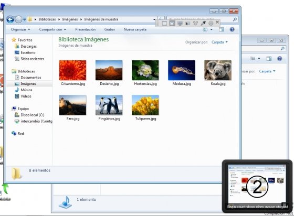
Task: Choose the window capture mode icon
Action: (172, 24)
